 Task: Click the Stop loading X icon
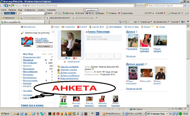coord(143,6)
